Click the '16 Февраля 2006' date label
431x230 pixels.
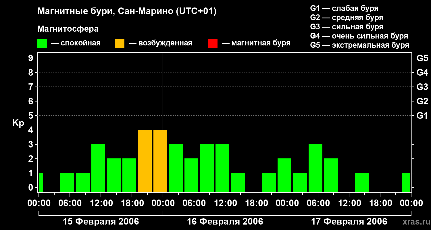(225, 222)
